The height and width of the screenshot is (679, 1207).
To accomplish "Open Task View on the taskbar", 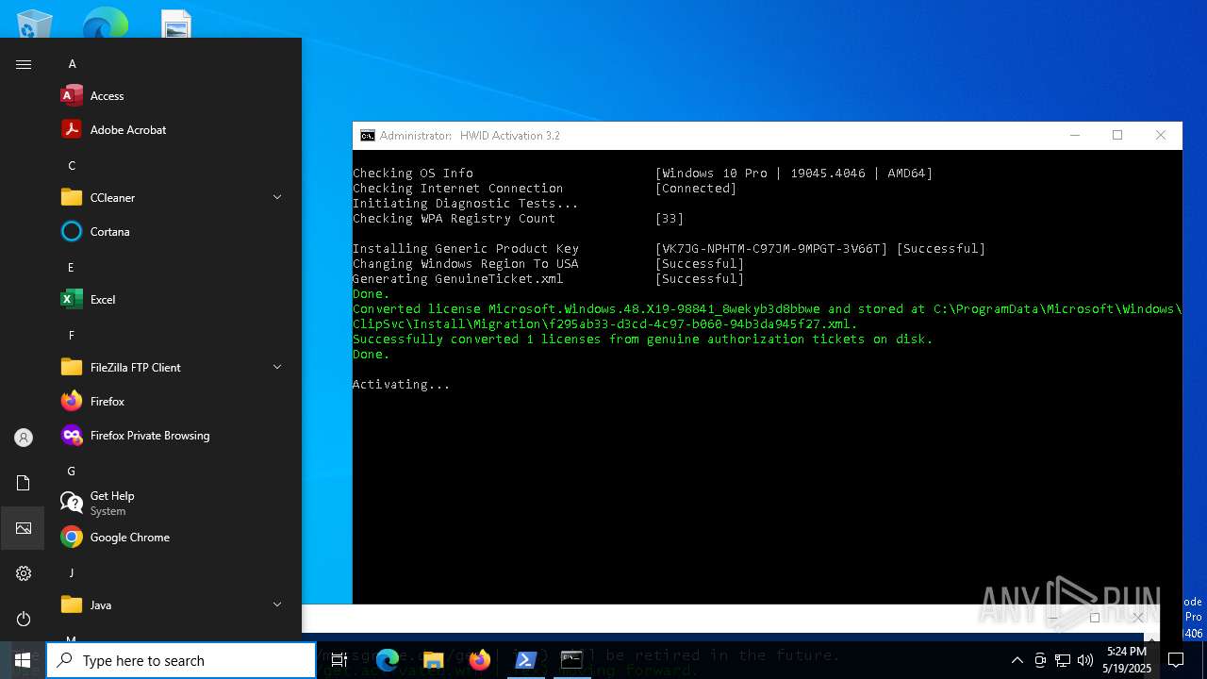I will click(340, 660).
